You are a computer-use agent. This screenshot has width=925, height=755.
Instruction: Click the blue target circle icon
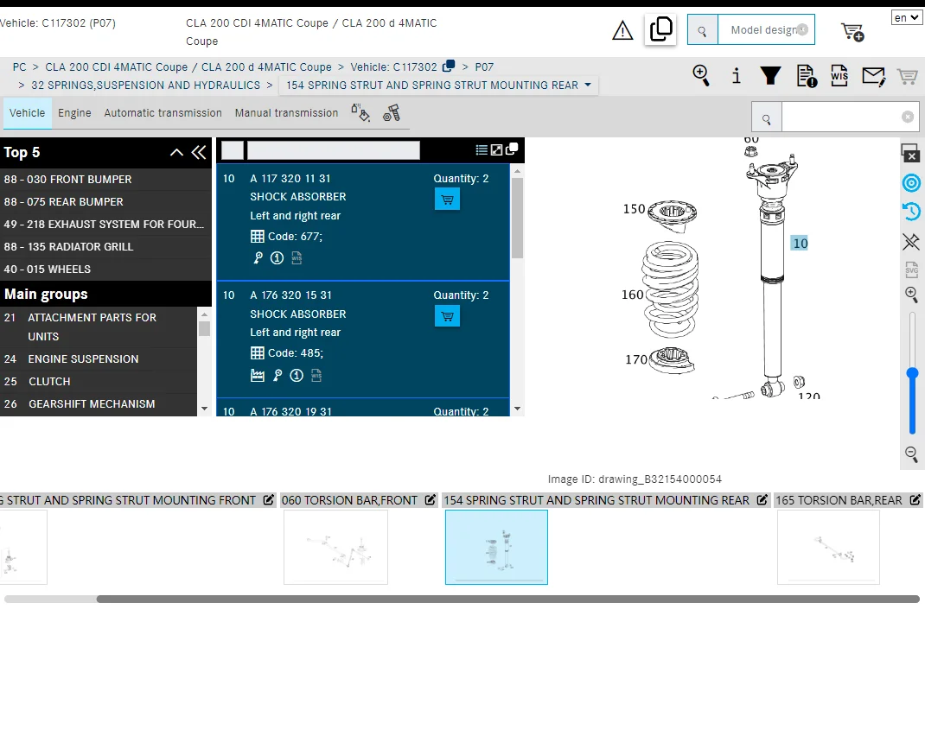point(911,183)
